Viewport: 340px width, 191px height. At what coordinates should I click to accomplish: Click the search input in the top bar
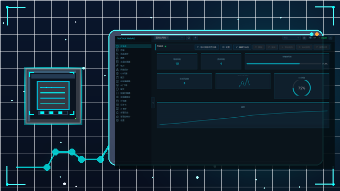coord(291,38)
